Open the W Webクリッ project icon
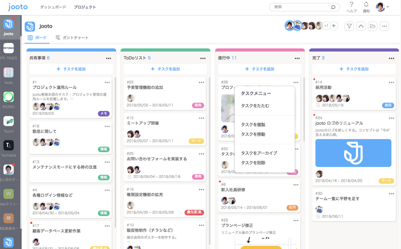Image resolution: width=401 pixels, height=249 pixels. coord(8,194)
